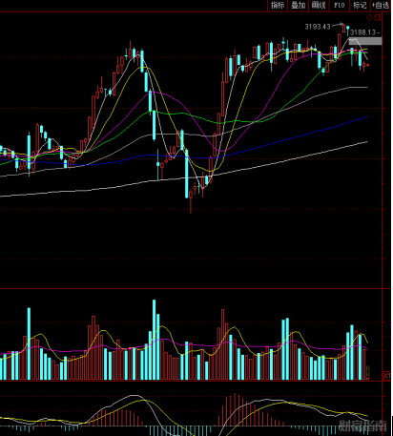
Task: Select the 3188.13 price label
Action: 363,32
